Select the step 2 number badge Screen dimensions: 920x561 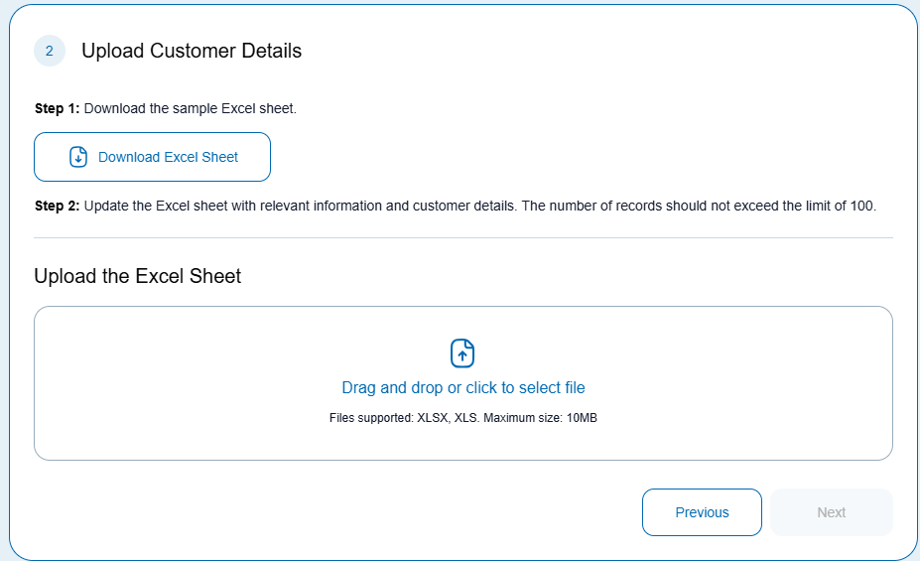[50, 51]
